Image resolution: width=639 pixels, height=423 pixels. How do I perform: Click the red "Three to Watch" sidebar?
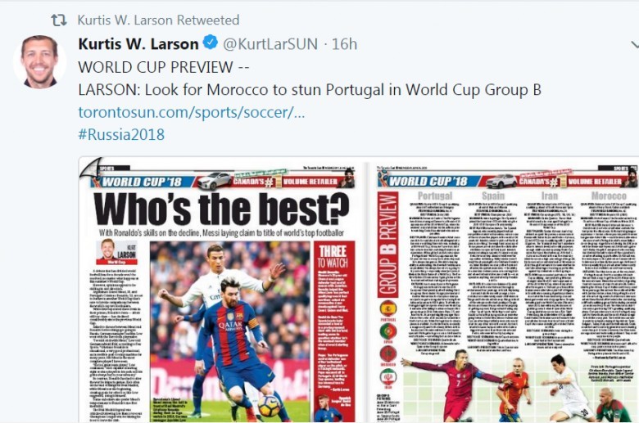point(334,331)
